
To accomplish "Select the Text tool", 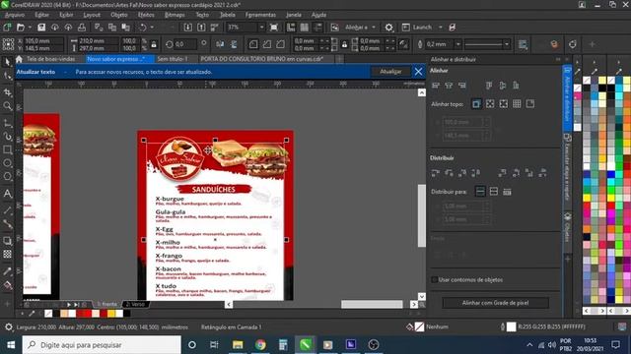I will (7, 194).
